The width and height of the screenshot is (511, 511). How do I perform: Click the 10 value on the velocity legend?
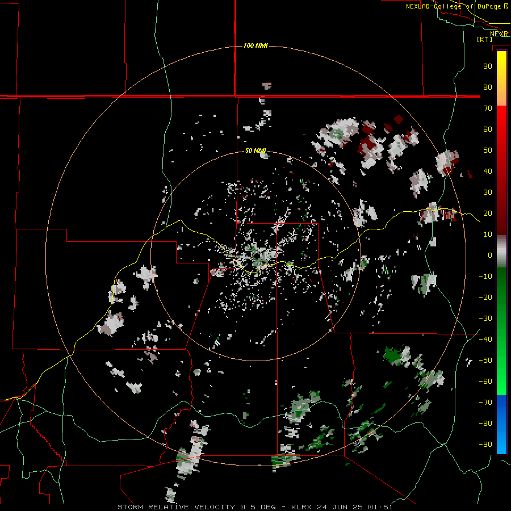[x=488, y=234]
